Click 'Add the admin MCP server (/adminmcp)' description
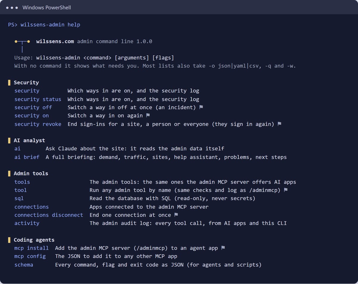 [x=136, y=248]
